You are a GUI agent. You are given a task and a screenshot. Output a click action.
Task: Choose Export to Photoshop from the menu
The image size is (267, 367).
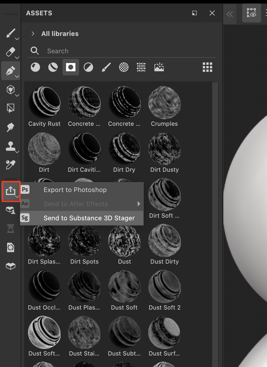[75, 190]
